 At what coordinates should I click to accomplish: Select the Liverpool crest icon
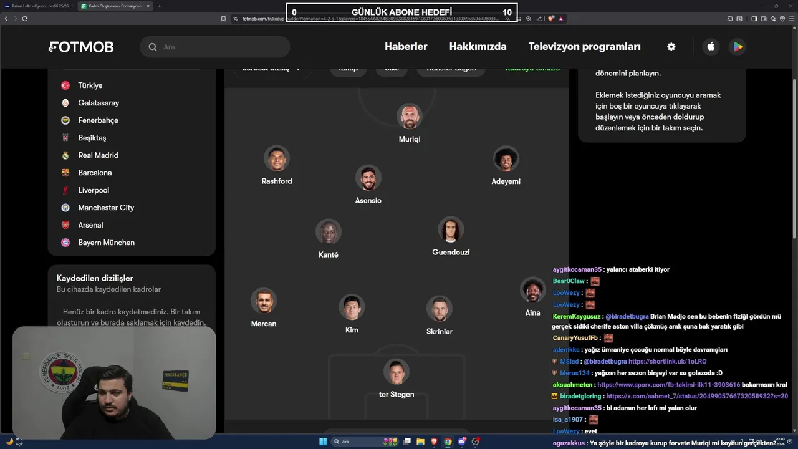pos(65,190)
